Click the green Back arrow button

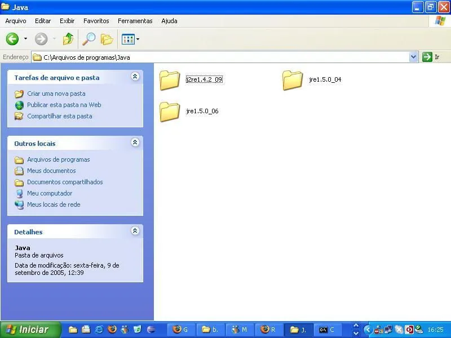pyautogui.click(x=12, y=39)
